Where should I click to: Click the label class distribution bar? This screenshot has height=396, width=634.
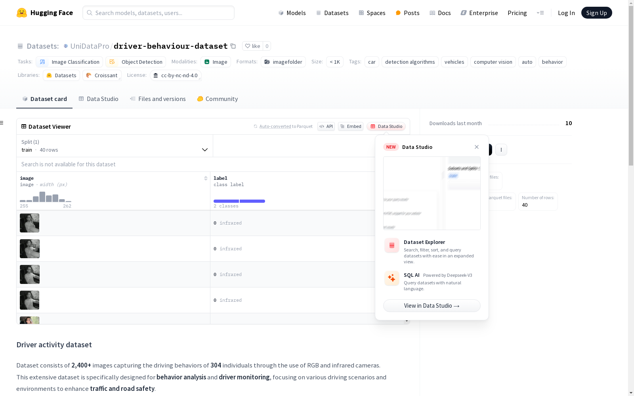tap(226, 201)
